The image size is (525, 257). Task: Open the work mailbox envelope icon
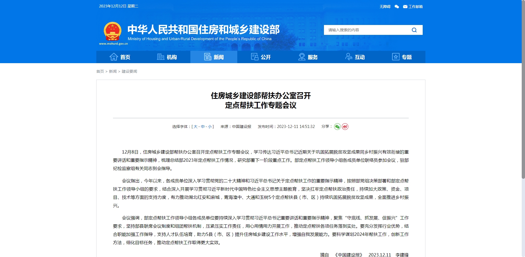(x=405, y=7)
